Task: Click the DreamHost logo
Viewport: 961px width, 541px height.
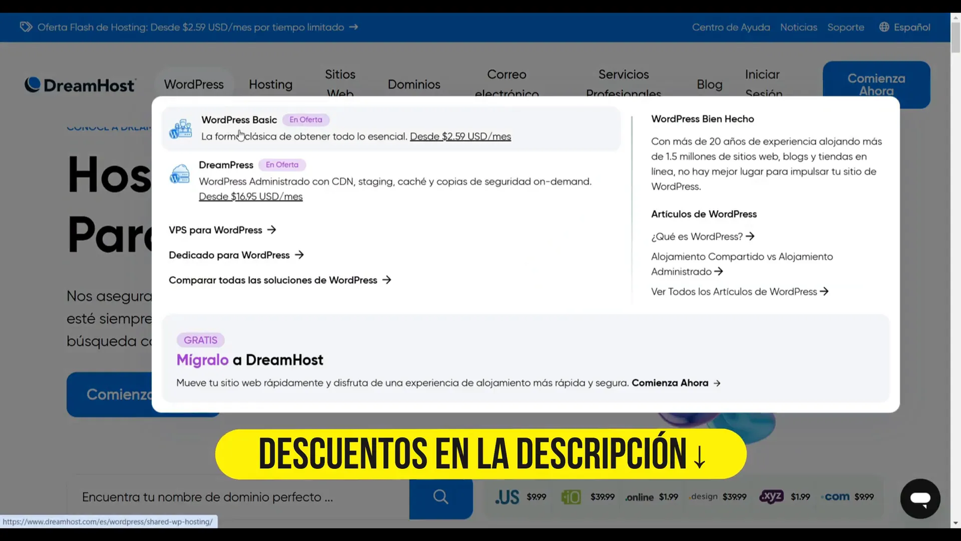Action: click(x=80, y=85)
